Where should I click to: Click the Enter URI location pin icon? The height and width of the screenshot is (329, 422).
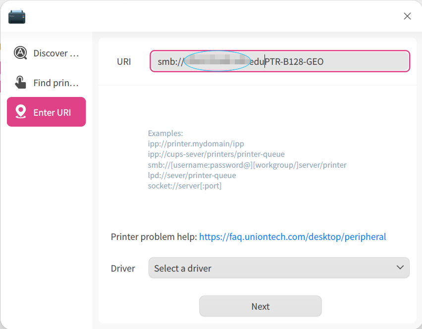(21, 111)
